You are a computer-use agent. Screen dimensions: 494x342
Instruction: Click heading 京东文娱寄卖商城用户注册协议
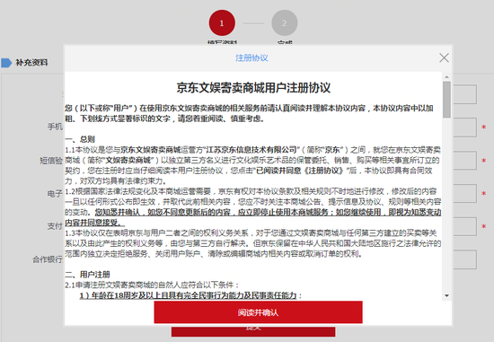[253, 88]
